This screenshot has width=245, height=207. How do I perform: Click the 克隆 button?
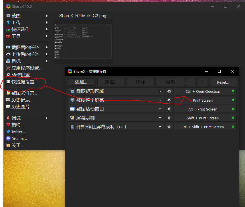(x=171, y=82)
